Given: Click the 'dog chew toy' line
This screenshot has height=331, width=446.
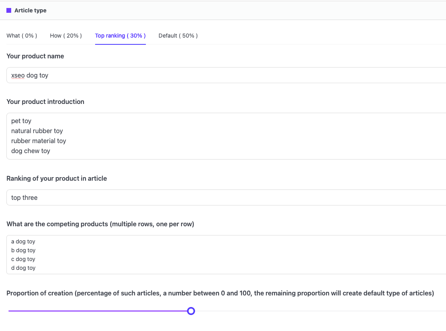Looking at the screenshot, I should click(x=30, y=151).
